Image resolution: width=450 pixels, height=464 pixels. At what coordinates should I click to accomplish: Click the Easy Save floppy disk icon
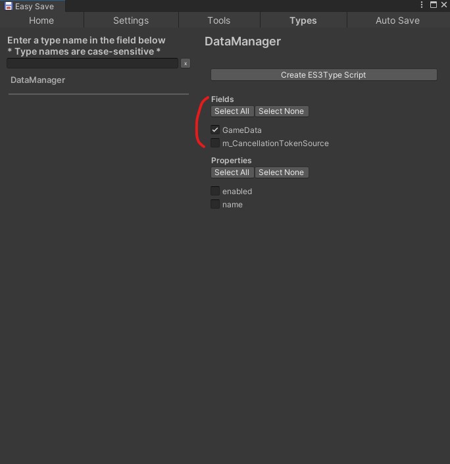pos(9,6)
